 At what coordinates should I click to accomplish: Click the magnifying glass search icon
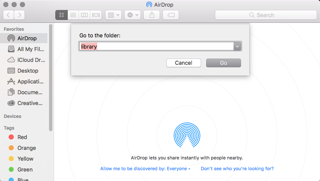(x=251, y=15)
